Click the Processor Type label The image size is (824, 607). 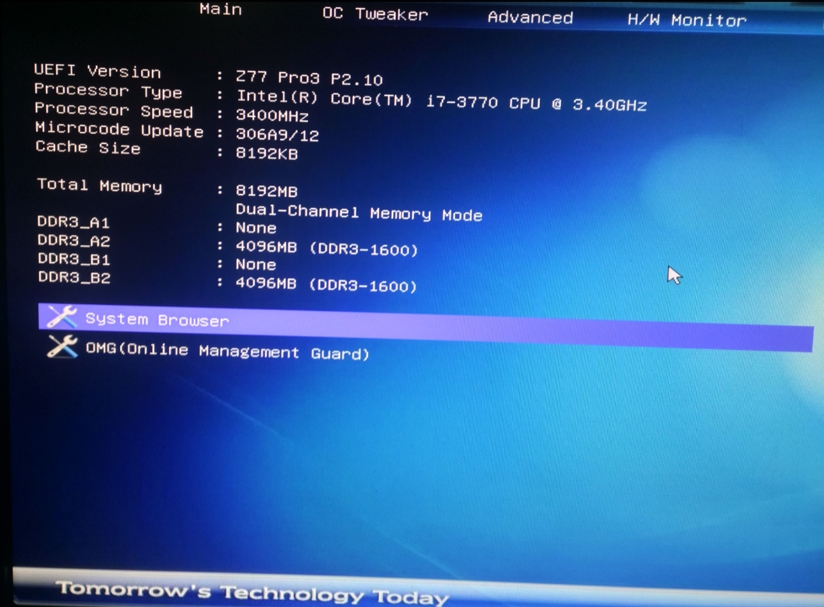108,91
